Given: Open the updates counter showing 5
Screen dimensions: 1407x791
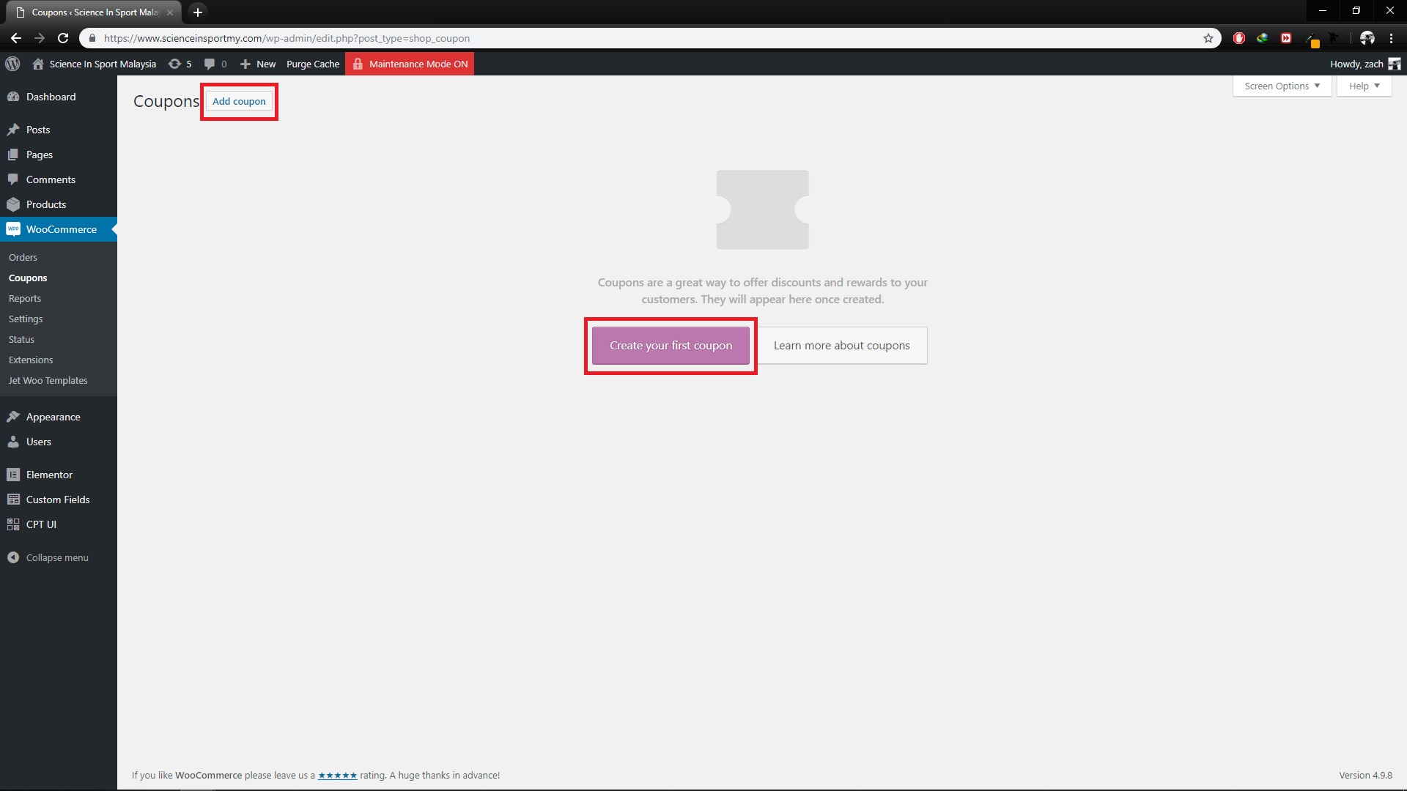Looking at the screenshot, I should pyautogui.click(x=180, y=64).
